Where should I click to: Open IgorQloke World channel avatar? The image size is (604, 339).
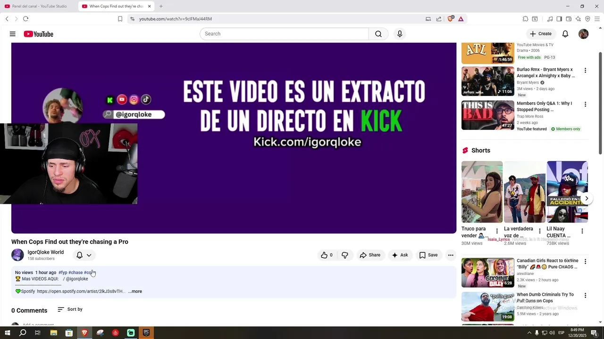pyautogui.click(x=17, y=255)
